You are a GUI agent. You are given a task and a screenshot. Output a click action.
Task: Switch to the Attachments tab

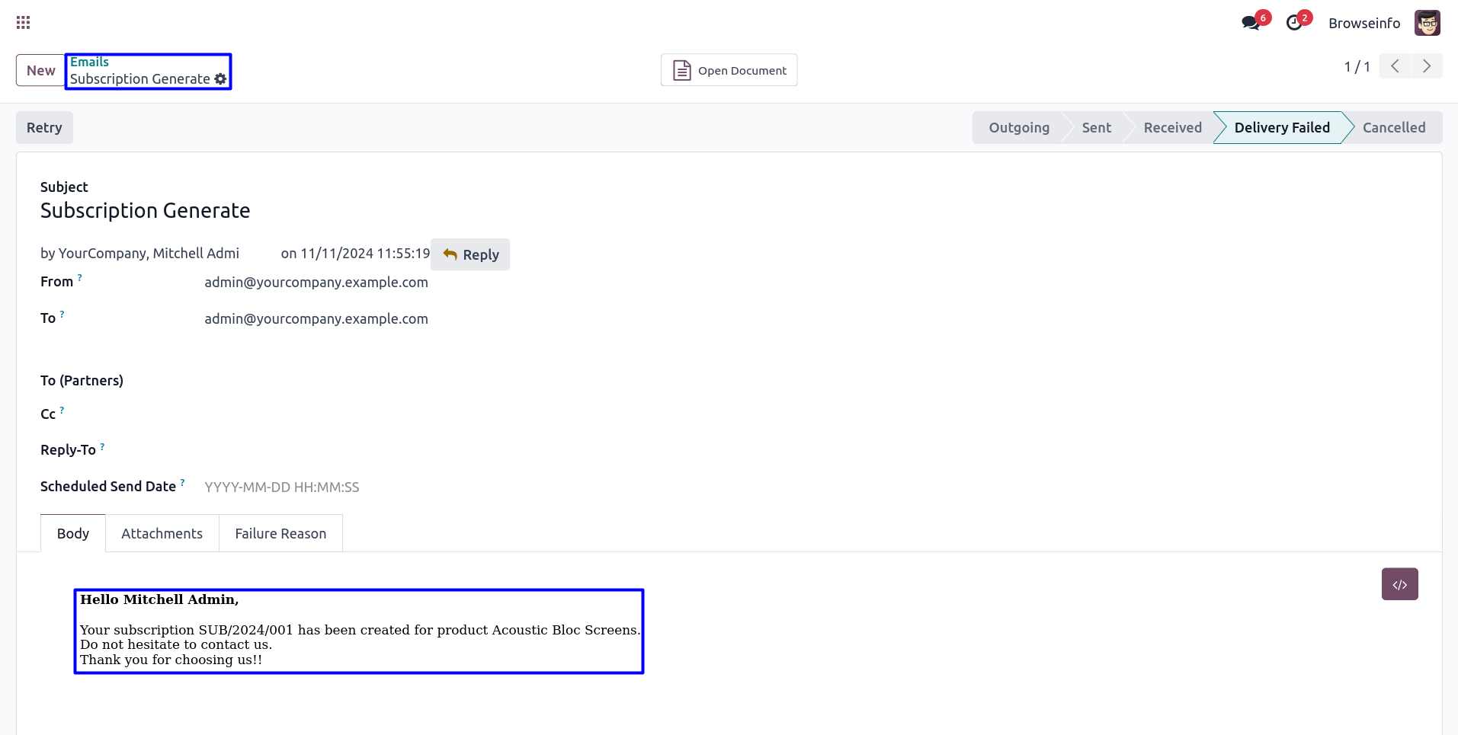click(x=162, y=533)
